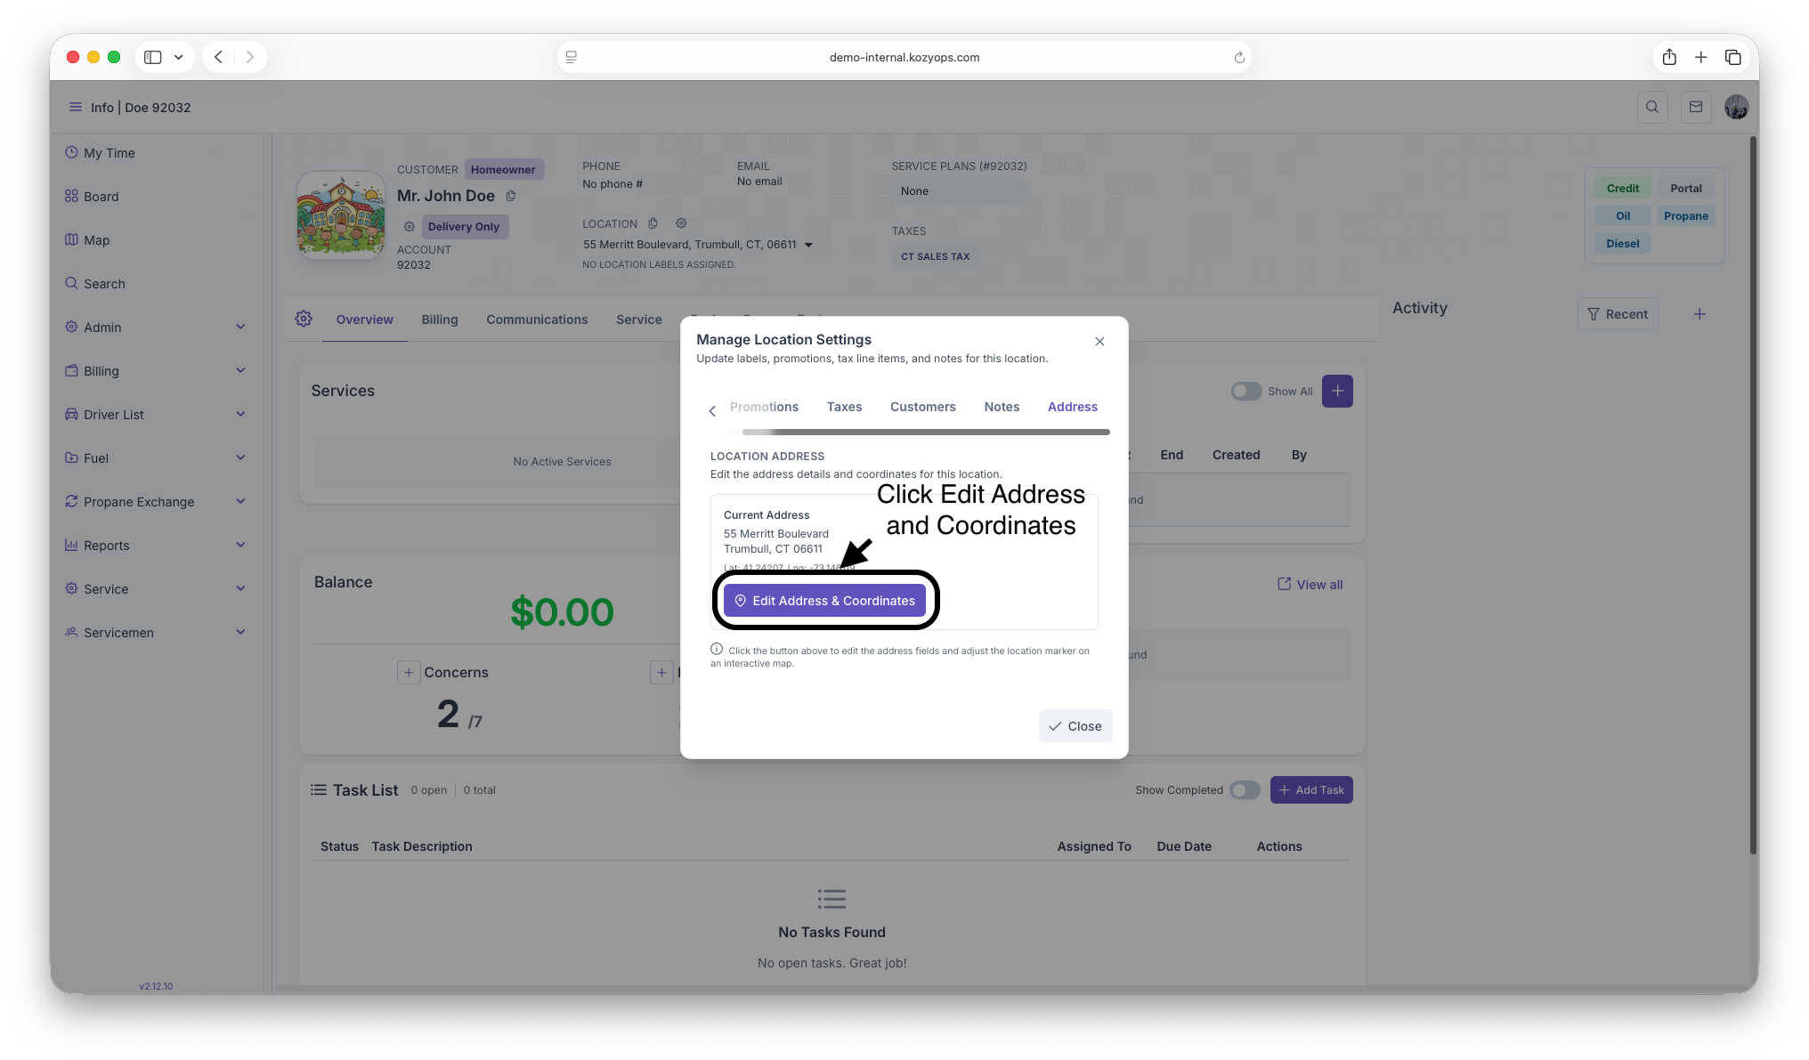The image size is (1809, 1060).
Task: Click the search magnifier icon in header
Action: [1652, 107]
